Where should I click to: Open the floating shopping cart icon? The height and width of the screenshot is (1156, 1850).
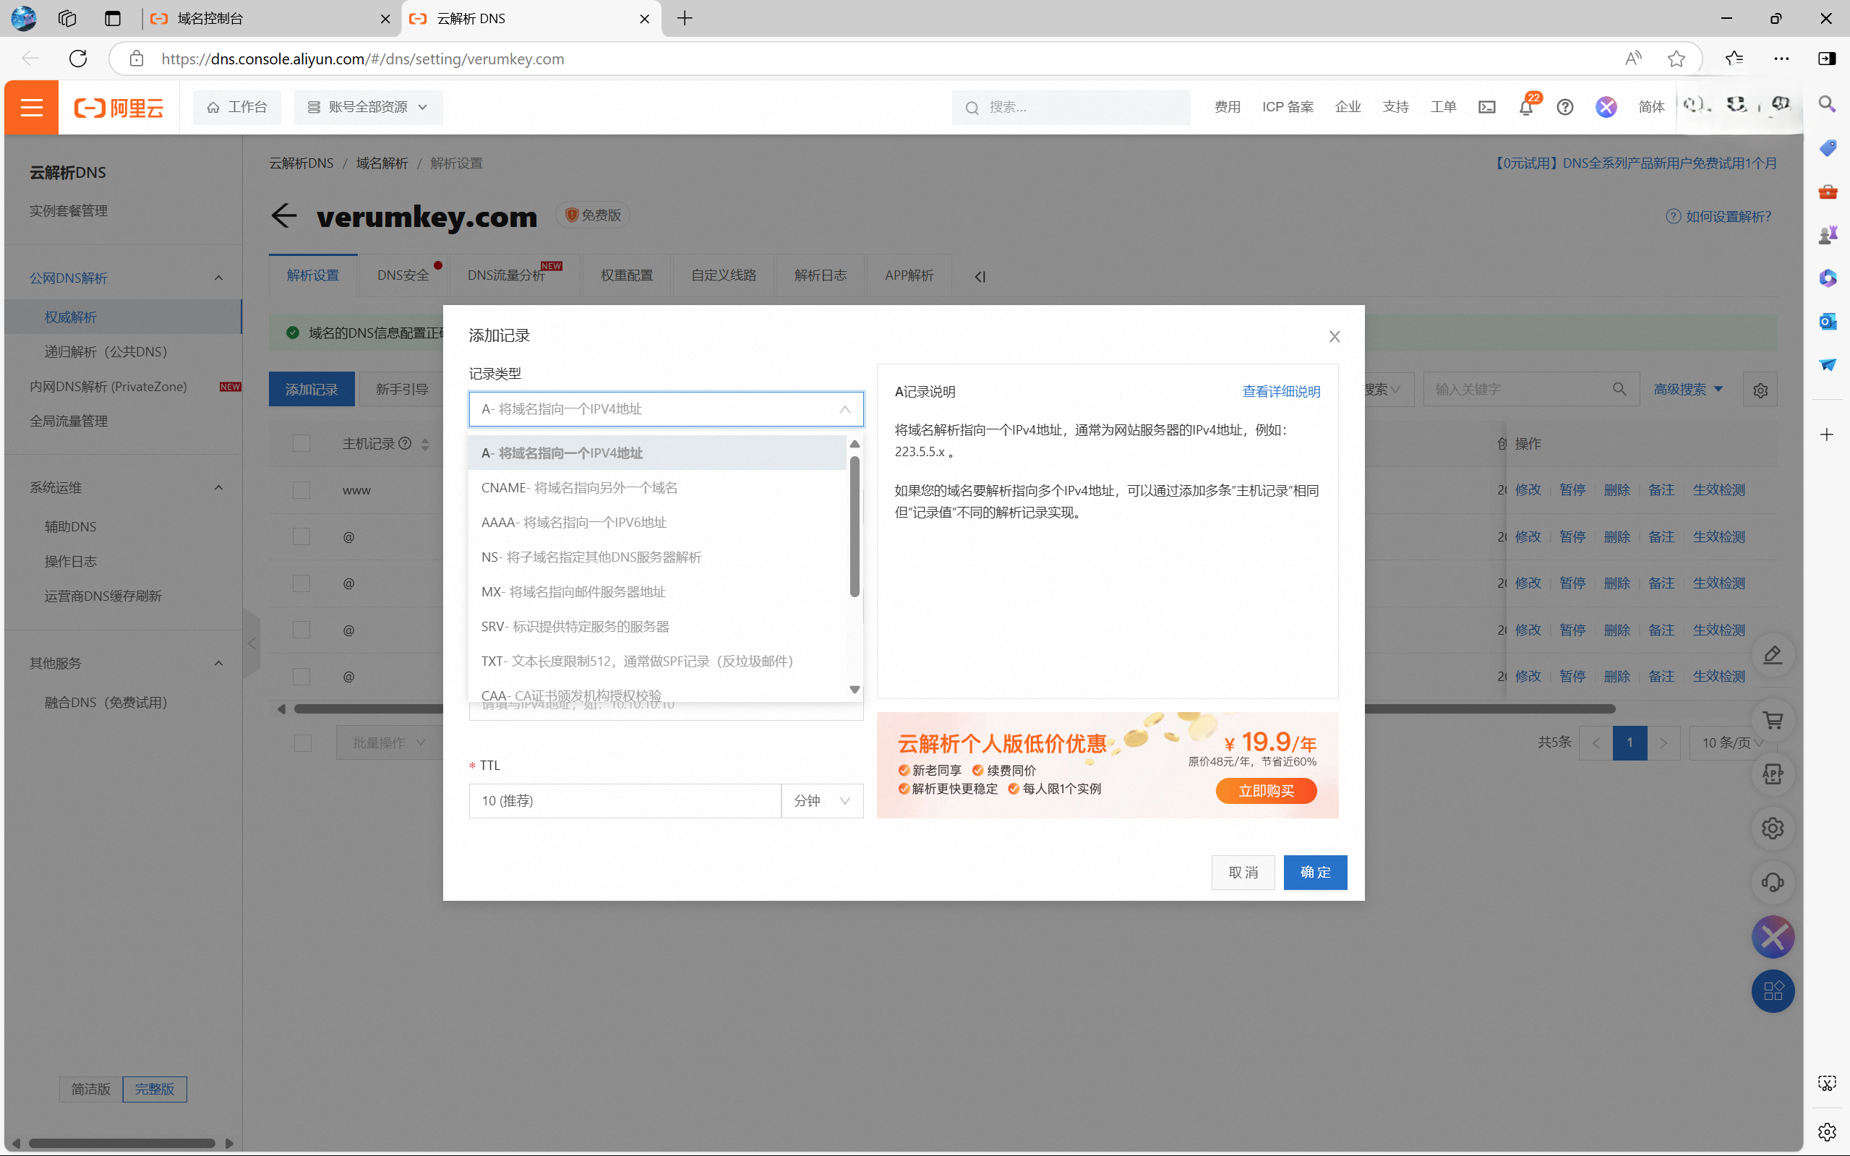1773,720
